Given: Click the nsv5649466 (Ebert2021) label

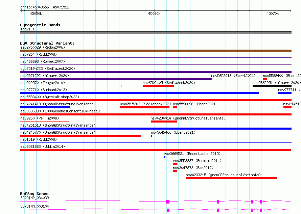Looking at the screenshot, I should click(173, 132).
